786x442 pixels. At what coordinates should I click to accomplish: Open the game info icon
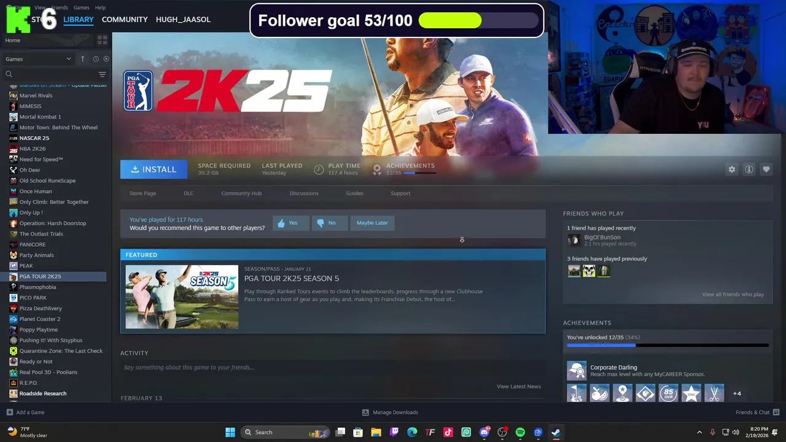pos(749,169)
